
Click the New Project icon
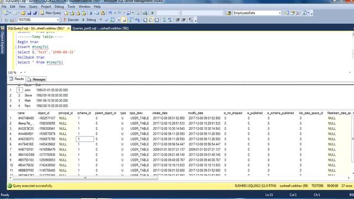point(6,13)
